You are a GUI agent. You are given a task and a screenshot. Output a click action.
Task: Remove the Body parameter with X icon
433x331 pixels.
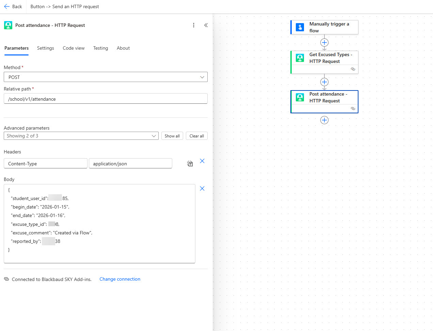[202, 188]
